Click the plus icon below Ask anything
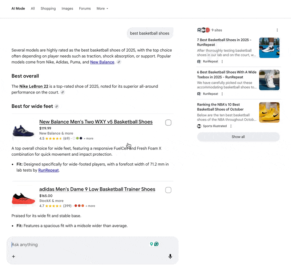This screenshot has width=291, height=267. (13, 256)
